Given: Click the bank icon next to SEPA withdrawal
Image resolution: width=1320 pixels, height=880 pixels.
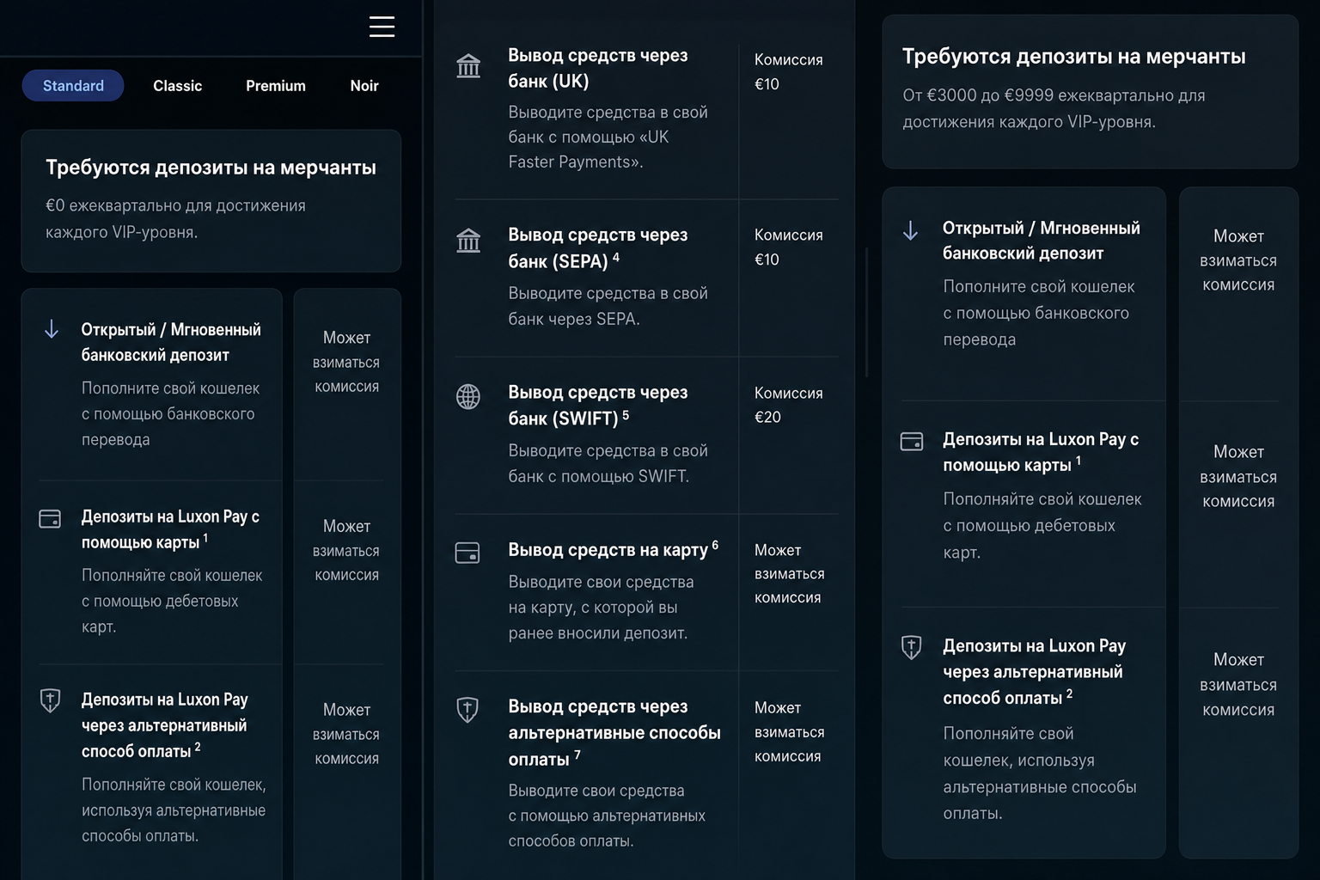Looking at the screenshot, I should pos(468,241).
